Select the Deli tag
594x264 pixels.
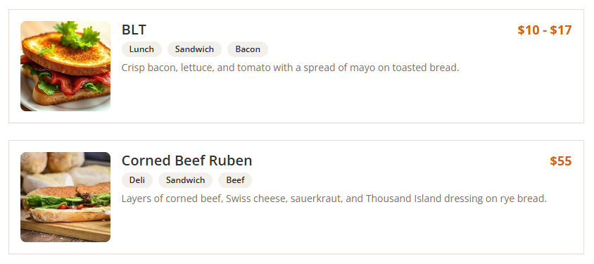click(x=137, y=180)
